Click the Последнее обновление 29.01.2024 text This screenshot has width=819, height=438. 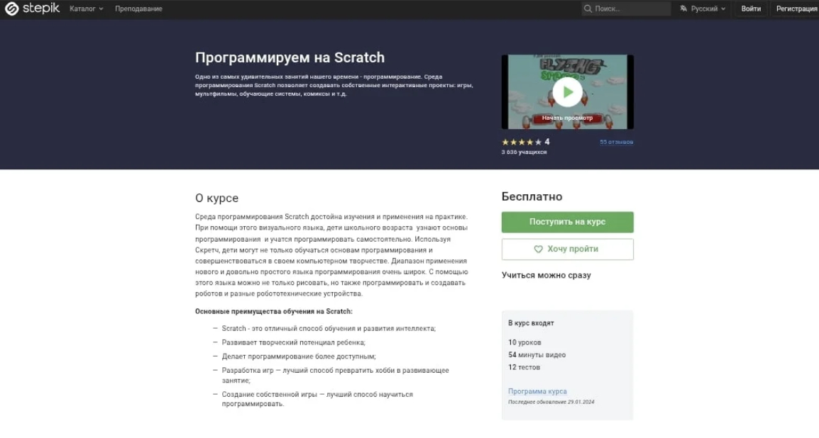tap(551, 402)
